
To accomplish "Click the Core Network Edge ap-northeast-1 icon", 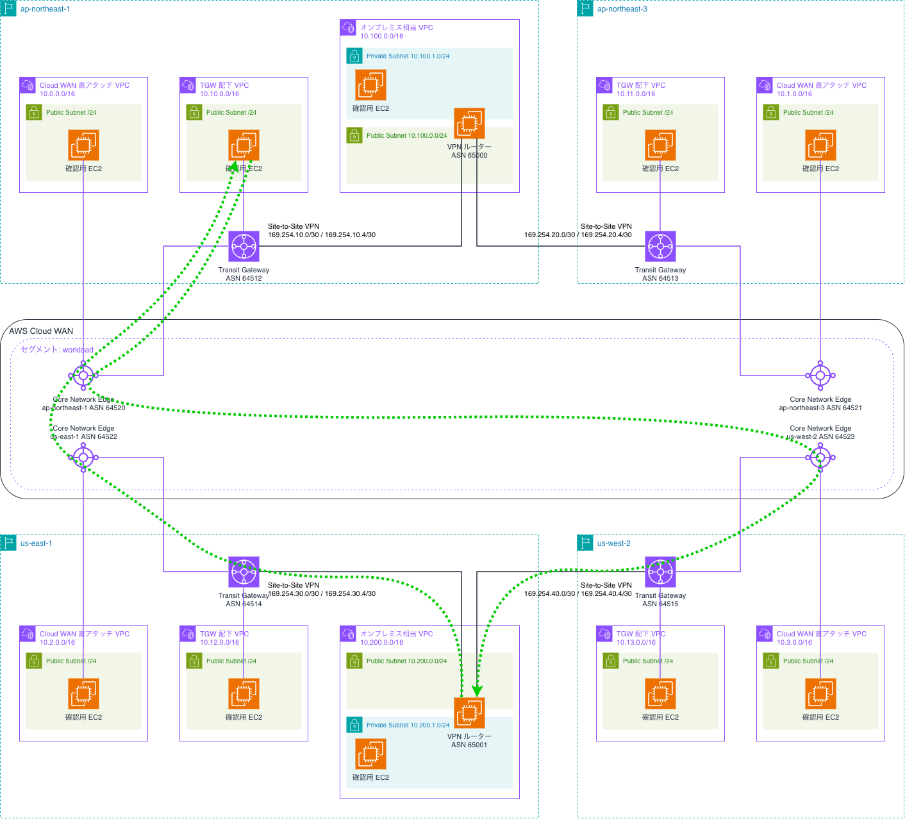I will (83, 376).
